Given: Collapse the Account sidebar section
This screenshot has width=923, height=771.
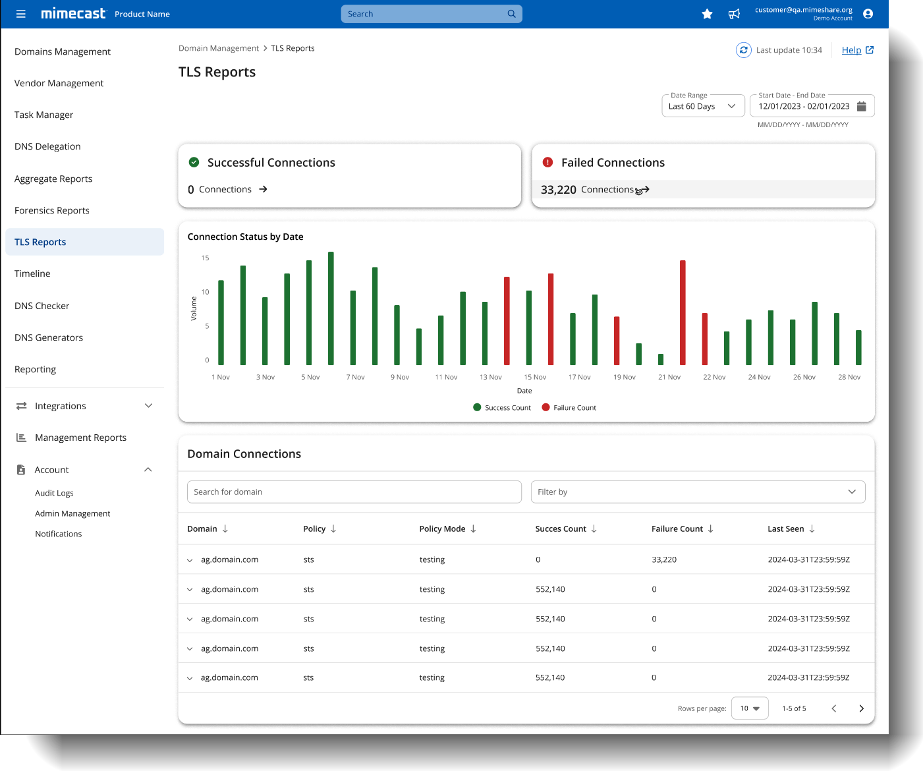Looking at the screenshot, I should 148,469.
